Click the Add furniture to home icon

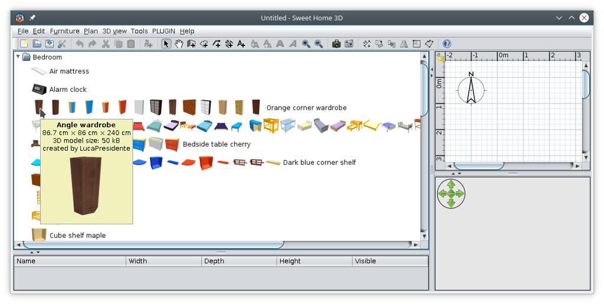click(148, 44)
